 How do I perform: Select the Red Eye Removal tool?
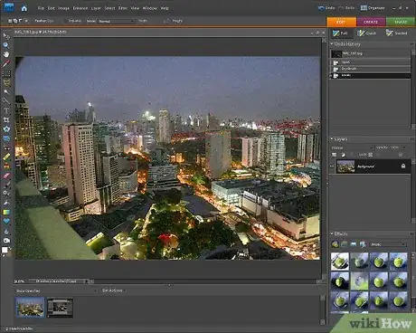point(6,147)
